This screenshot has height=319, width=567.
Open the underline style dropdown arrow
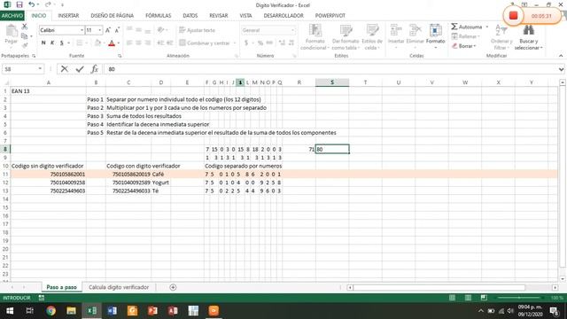pos(69,43)
